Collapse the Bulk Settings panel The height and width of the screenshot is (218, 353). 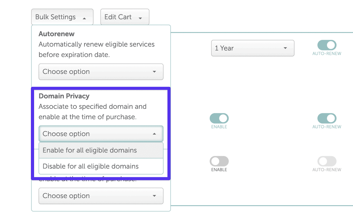tap(62, 17)
